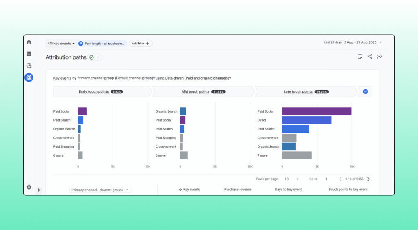Select the Advertising icon in sidebar

pos(29,77)
